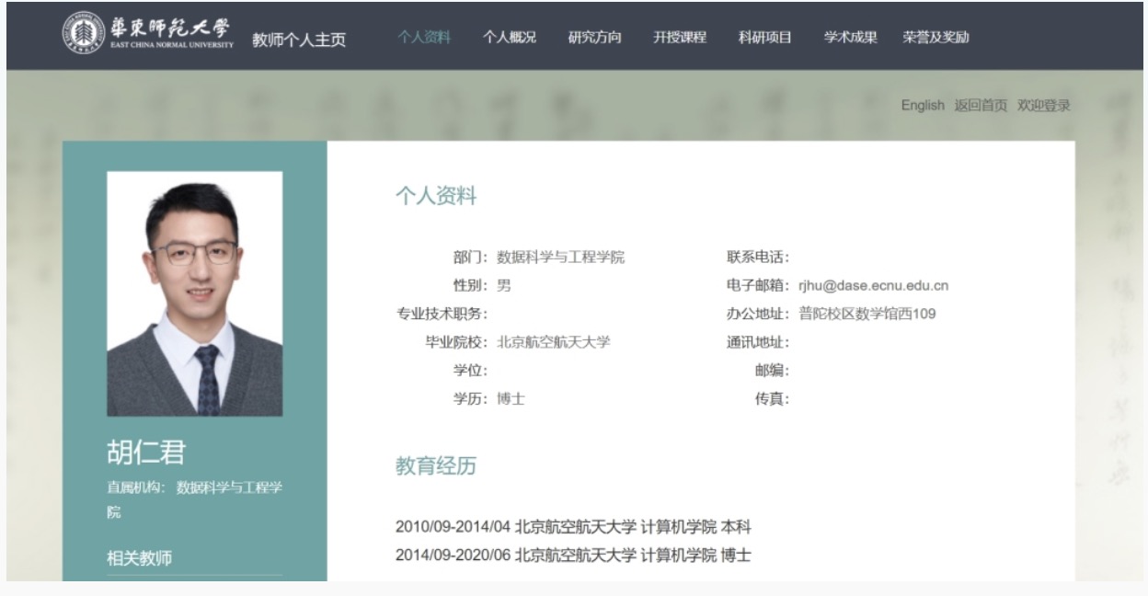
Task: Click the teacher's profile photo
Action: pos(194,293)
